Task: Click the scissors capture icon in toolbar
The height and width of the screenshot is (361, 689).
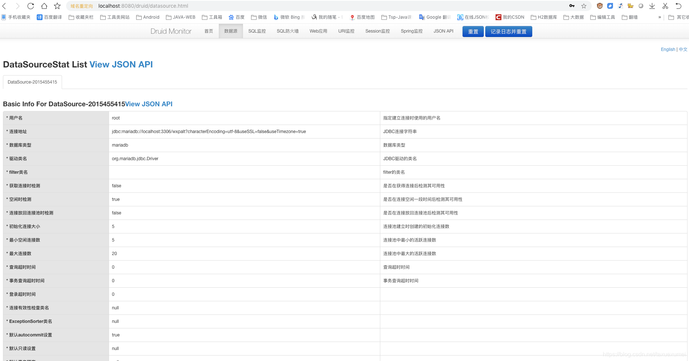Action: click(665, 6)
